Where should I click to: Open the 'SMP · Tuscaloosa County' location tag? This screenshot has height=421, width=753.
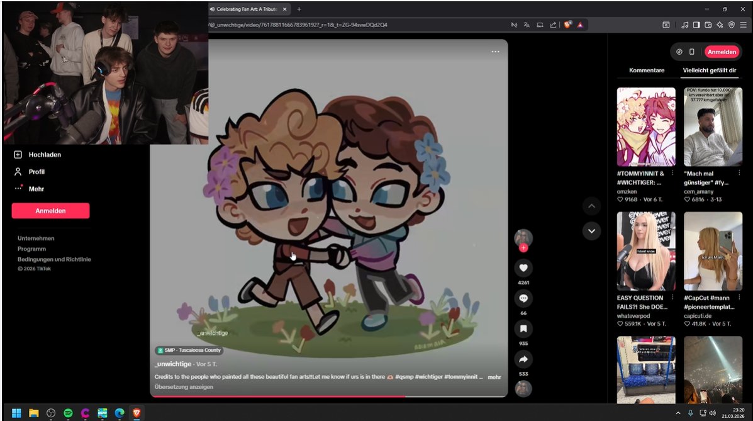[189, 351]
